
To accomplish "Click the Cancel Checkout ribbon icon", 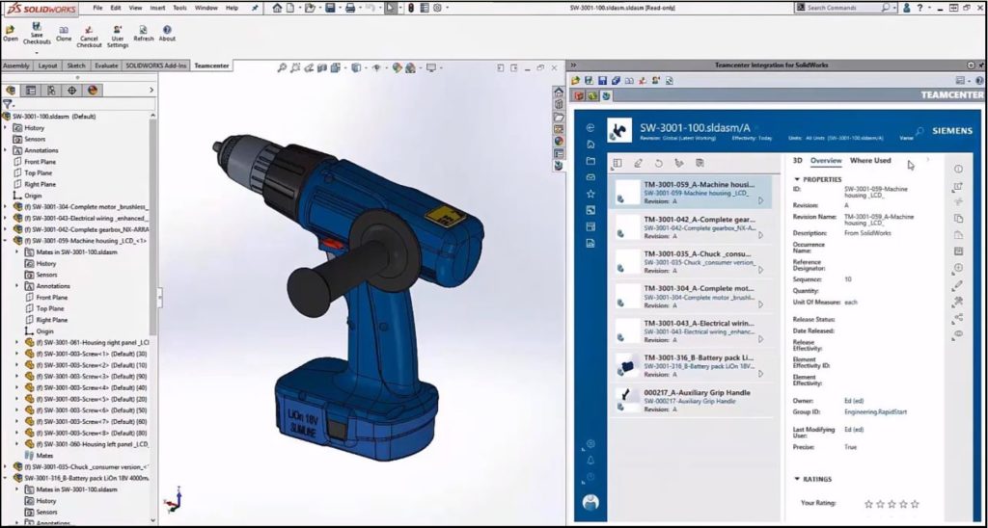I will (89, 30).
